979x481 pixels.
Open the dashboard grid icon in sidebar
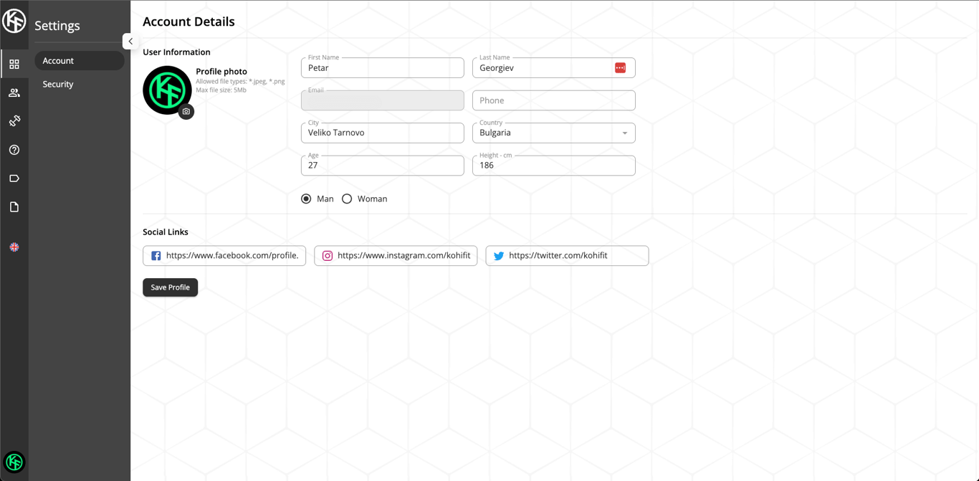pos(14,64)
